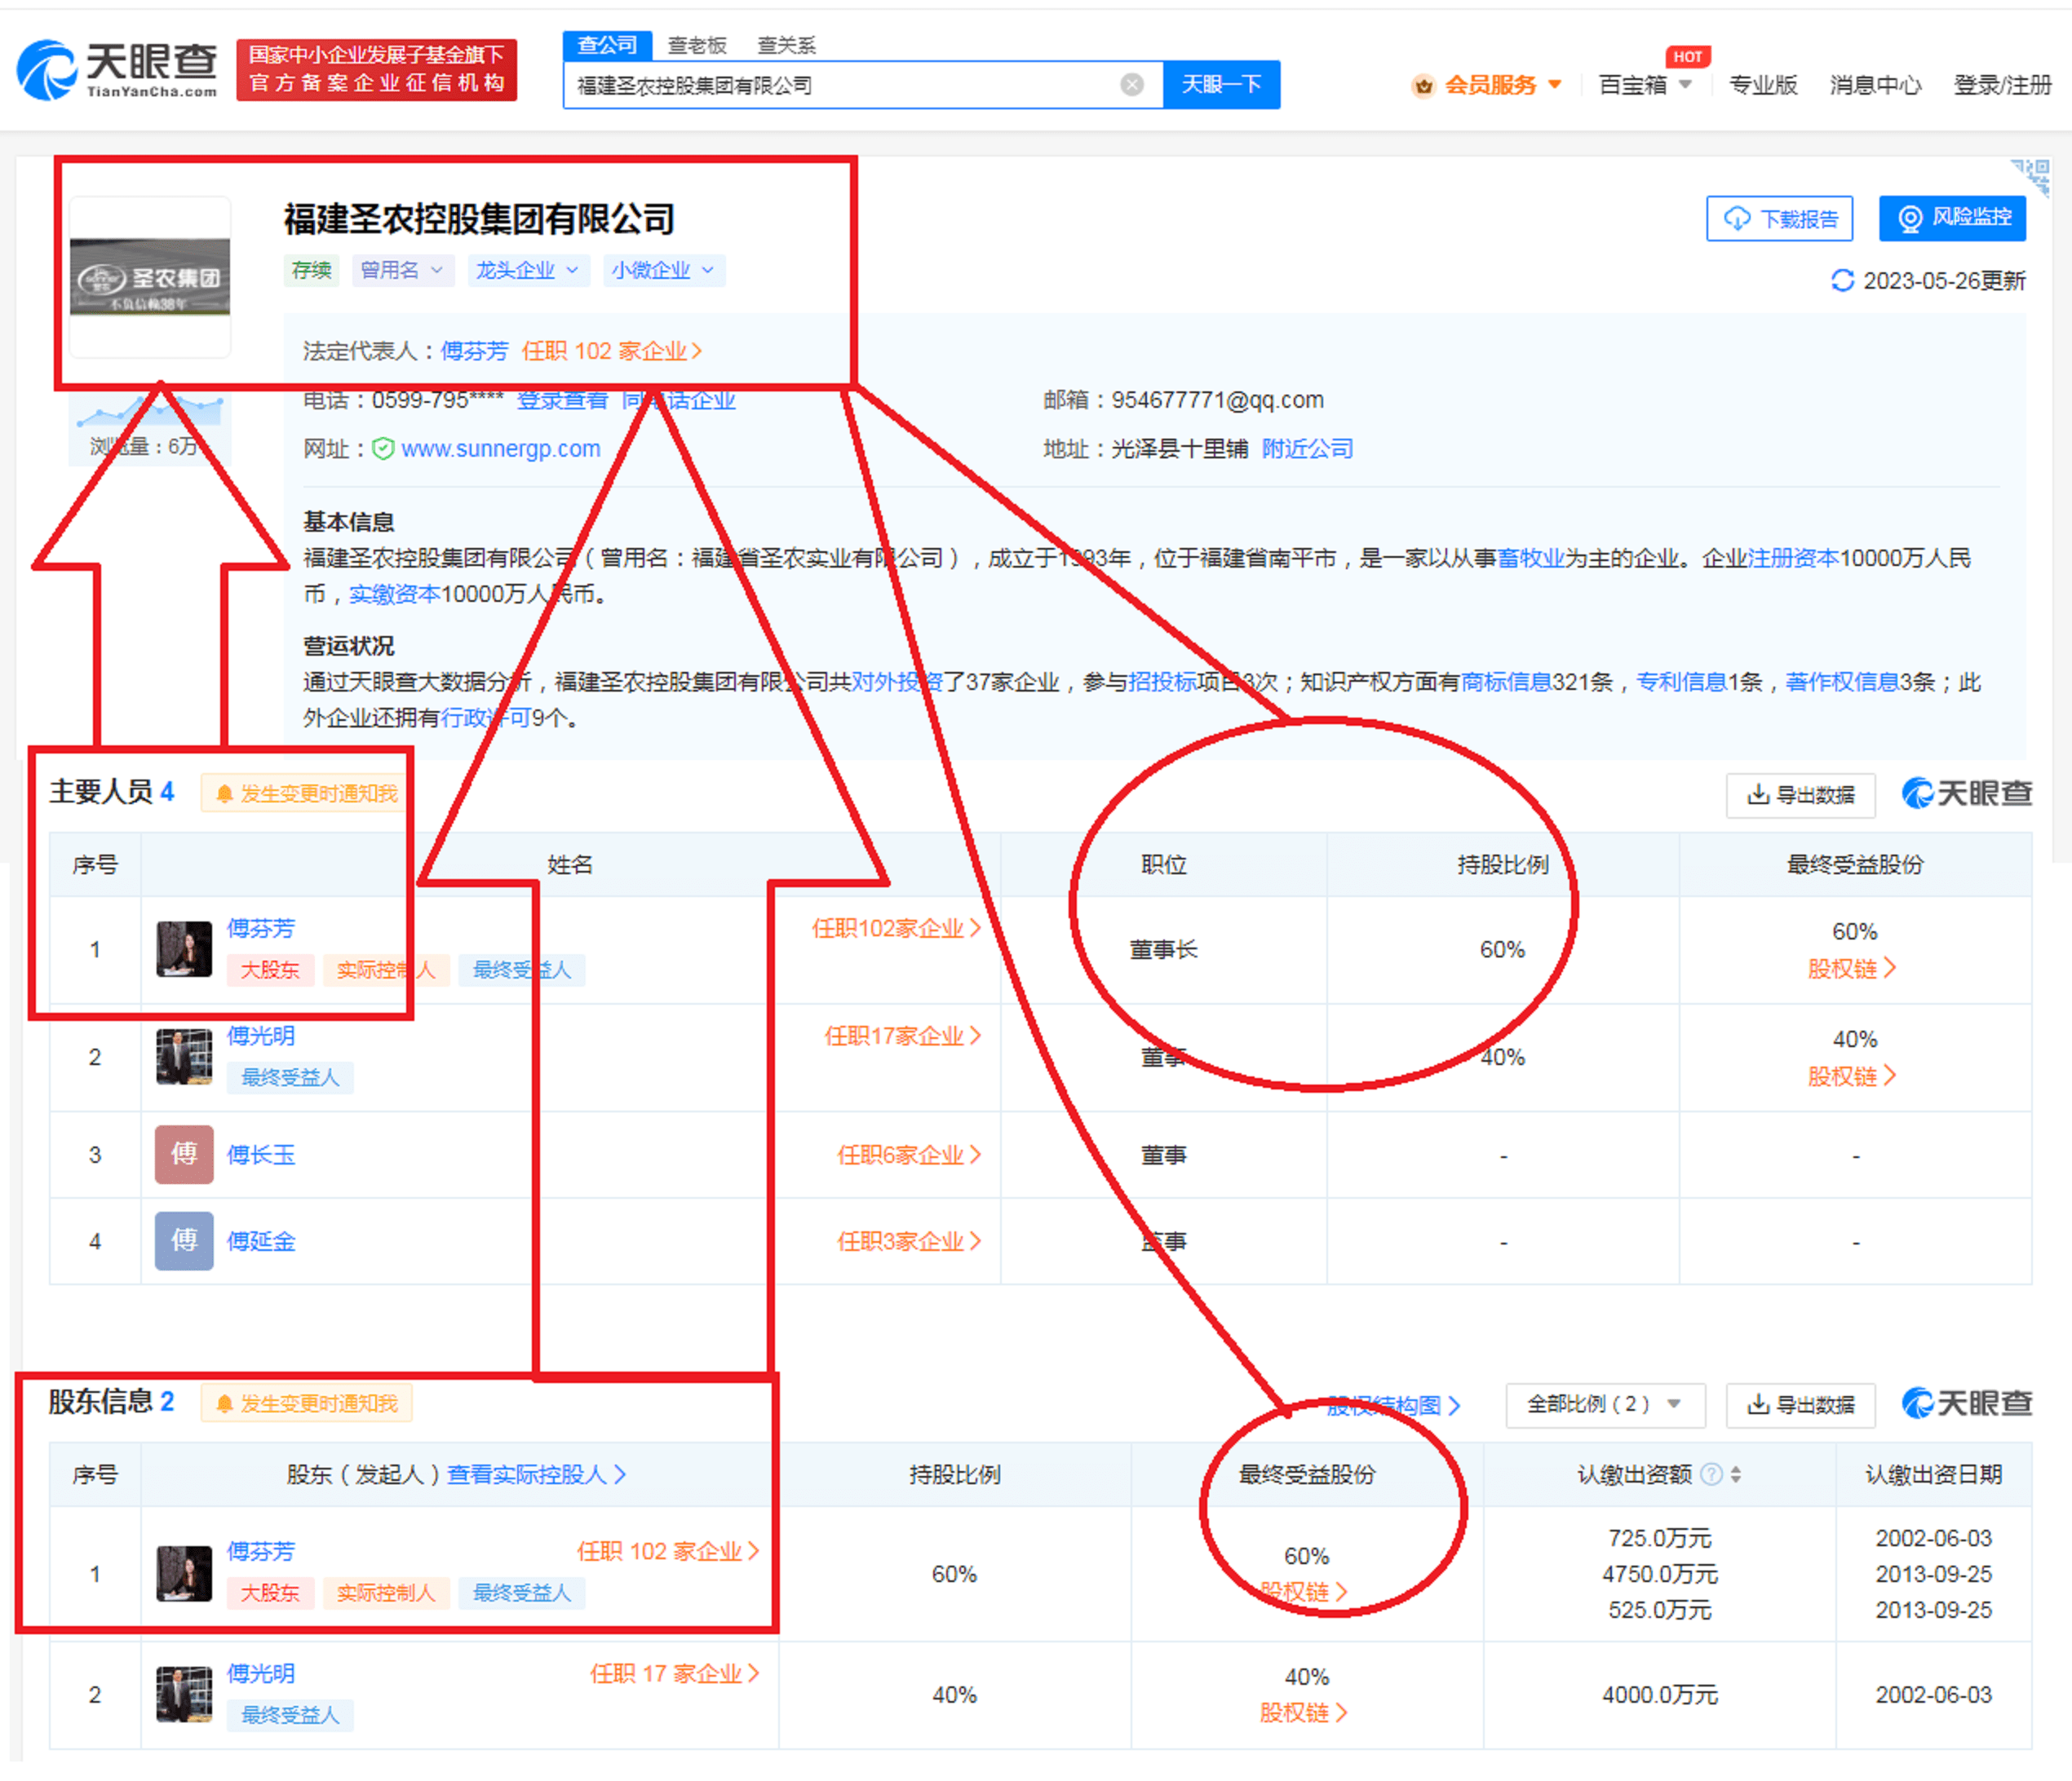Click the 风险监控 button

(1952, 218)
